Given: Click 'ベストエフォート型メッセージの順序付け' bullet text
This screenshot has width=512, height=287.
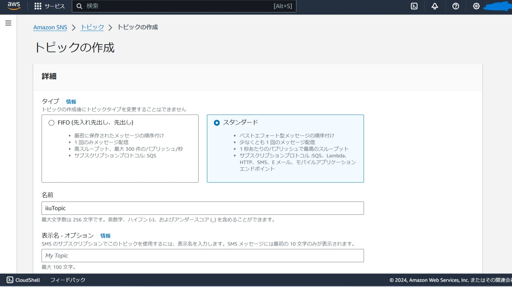Looking at the screenshot, I should point(287,135).
